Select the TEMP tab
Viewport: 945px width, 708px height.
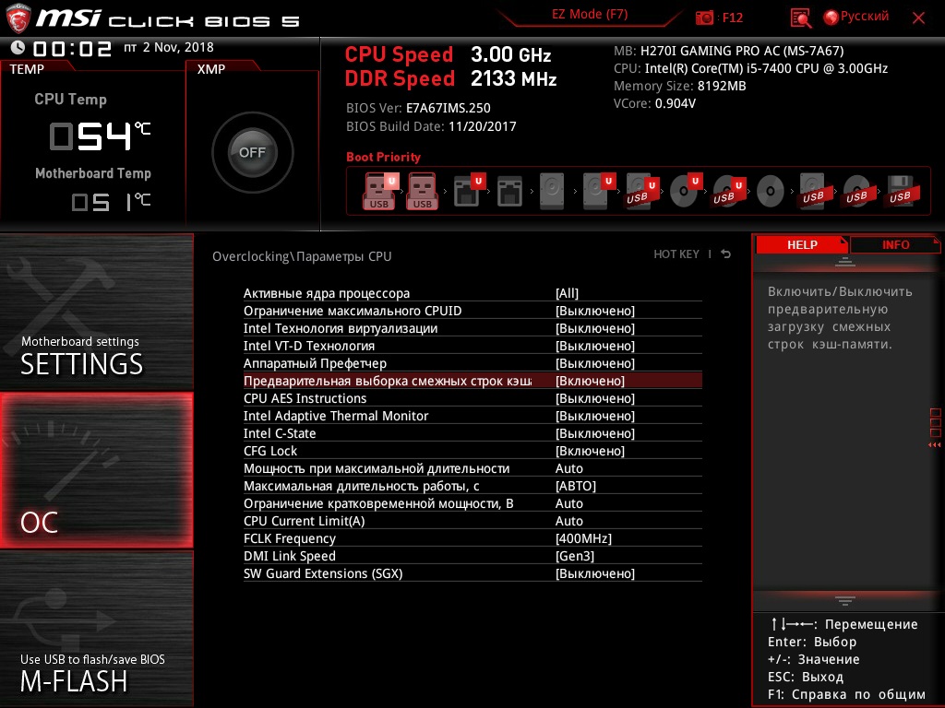pyautogui.click(x=27, y=68)
